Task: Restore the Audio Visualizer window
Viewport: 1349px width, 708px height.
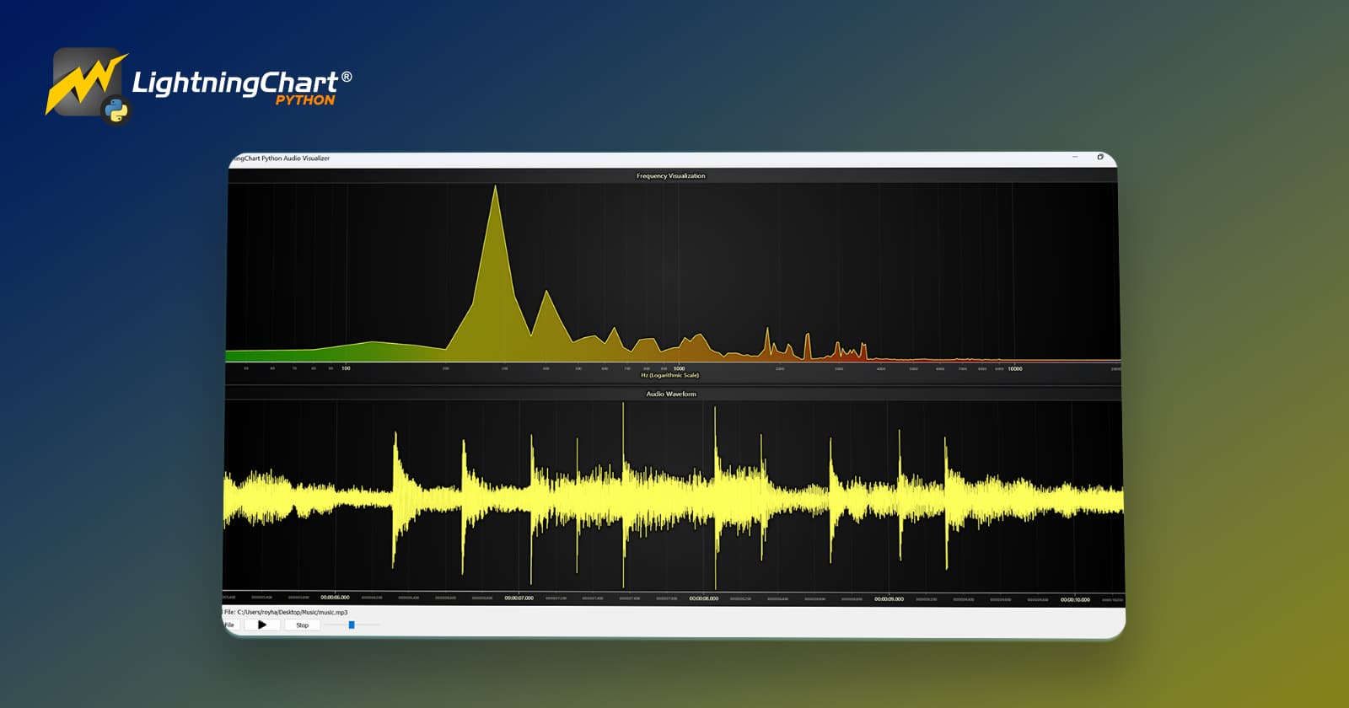Action: point(1100,157)
